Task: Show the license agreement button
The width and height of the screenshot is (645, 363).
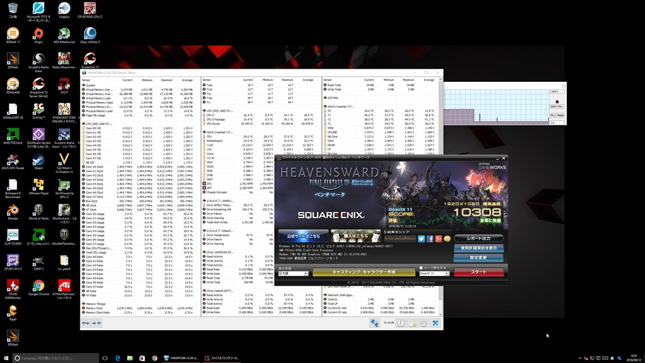Action: click(479, 248)
